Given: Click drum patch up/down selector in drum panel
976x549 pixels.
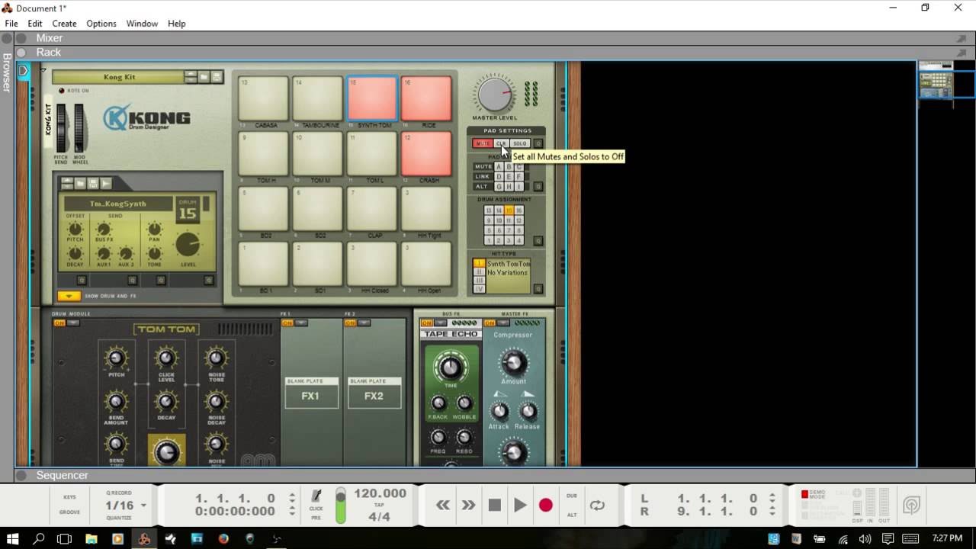Looking at the screenshot, I should click(66, 184).
